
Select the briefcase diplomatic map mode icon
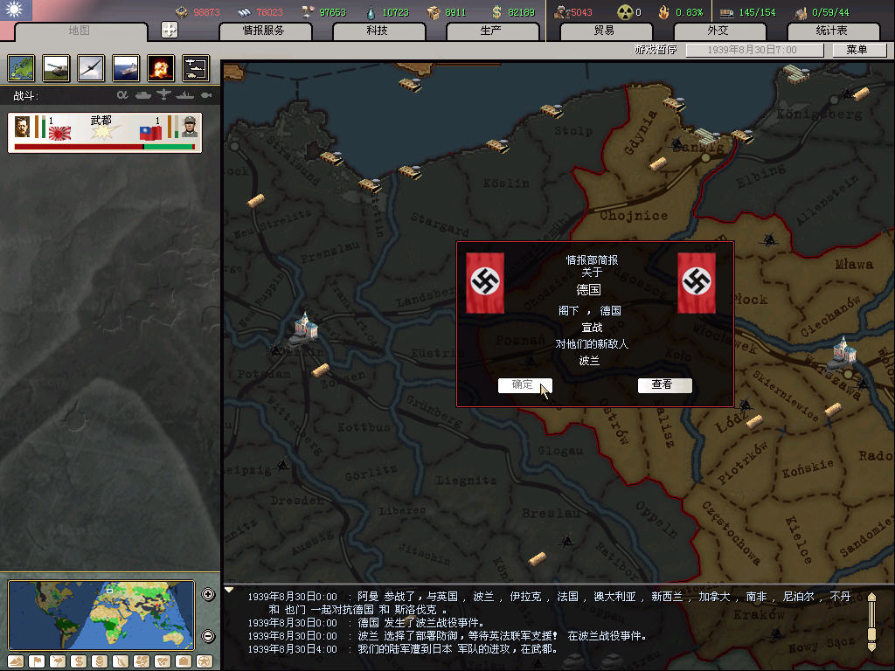click(x=184, y=661)
